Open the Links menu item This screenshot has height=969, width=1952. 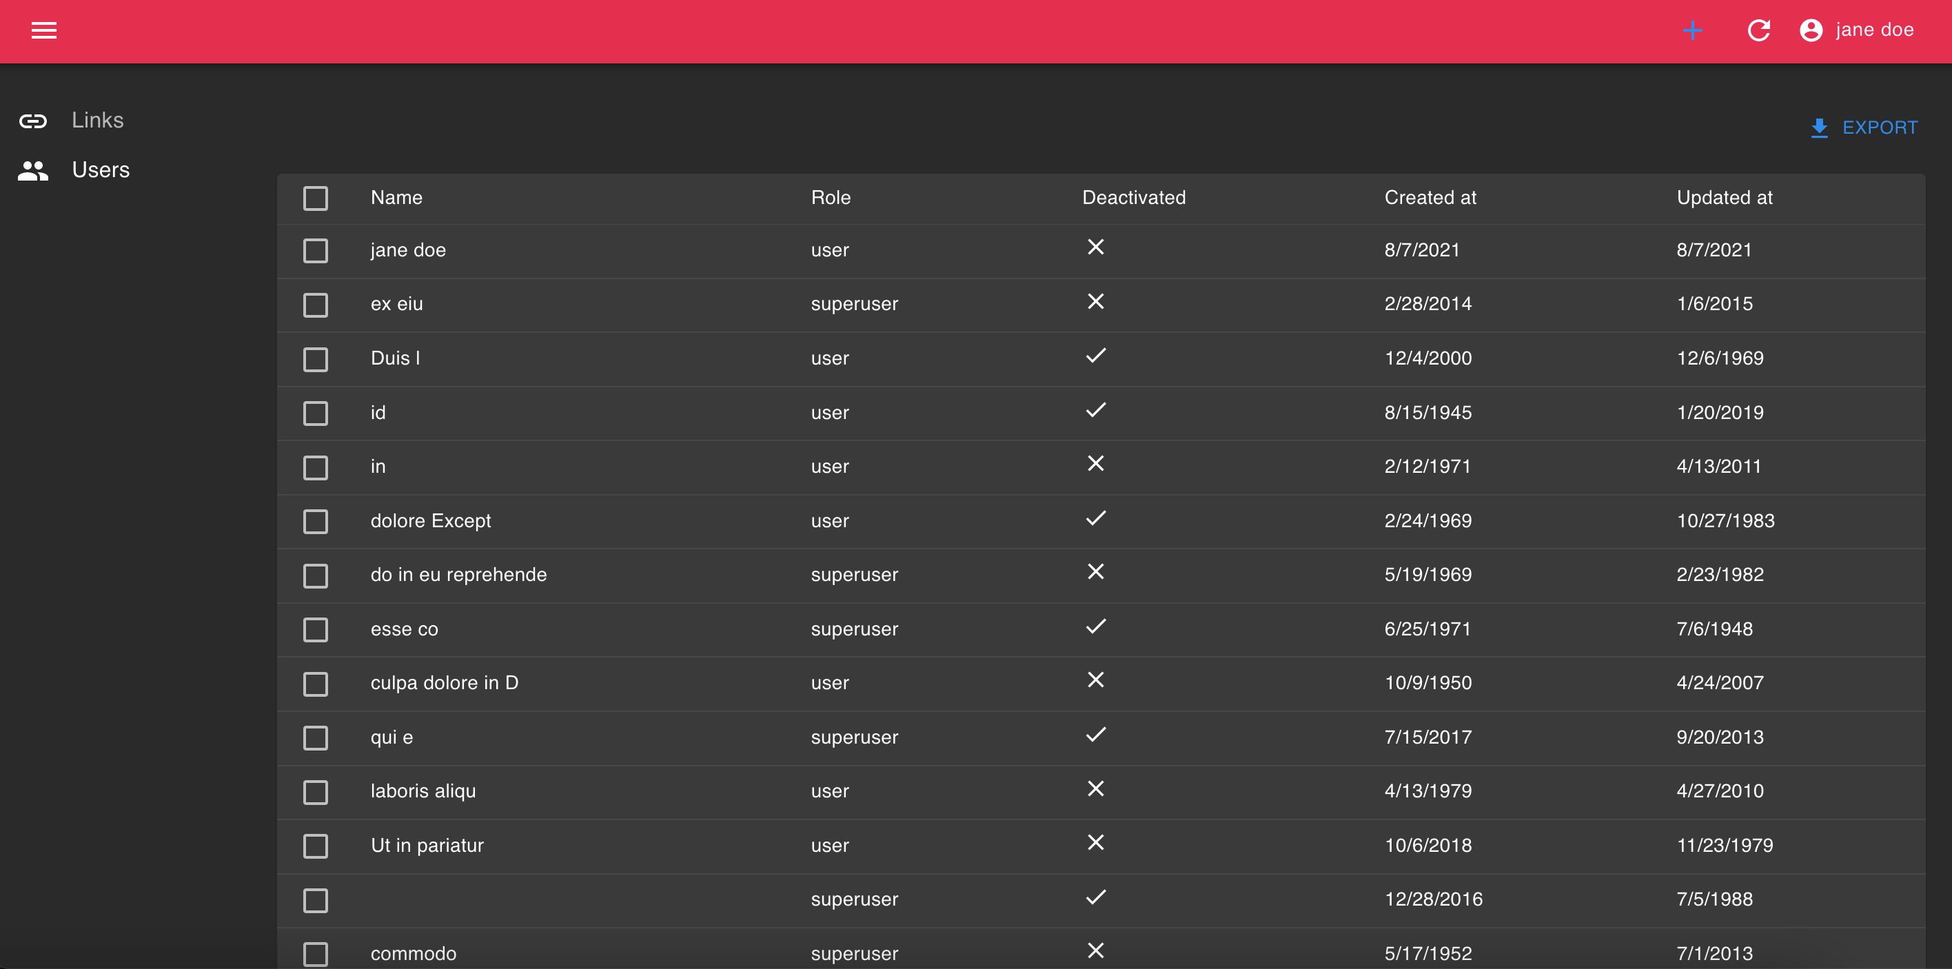pyautogui.click(x=97, y=121)
